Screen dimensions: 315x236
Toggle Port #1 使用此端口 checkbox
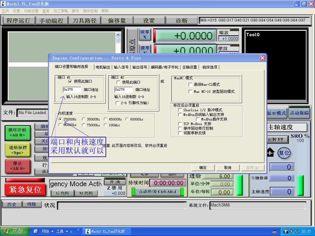[x=70, y=81]
